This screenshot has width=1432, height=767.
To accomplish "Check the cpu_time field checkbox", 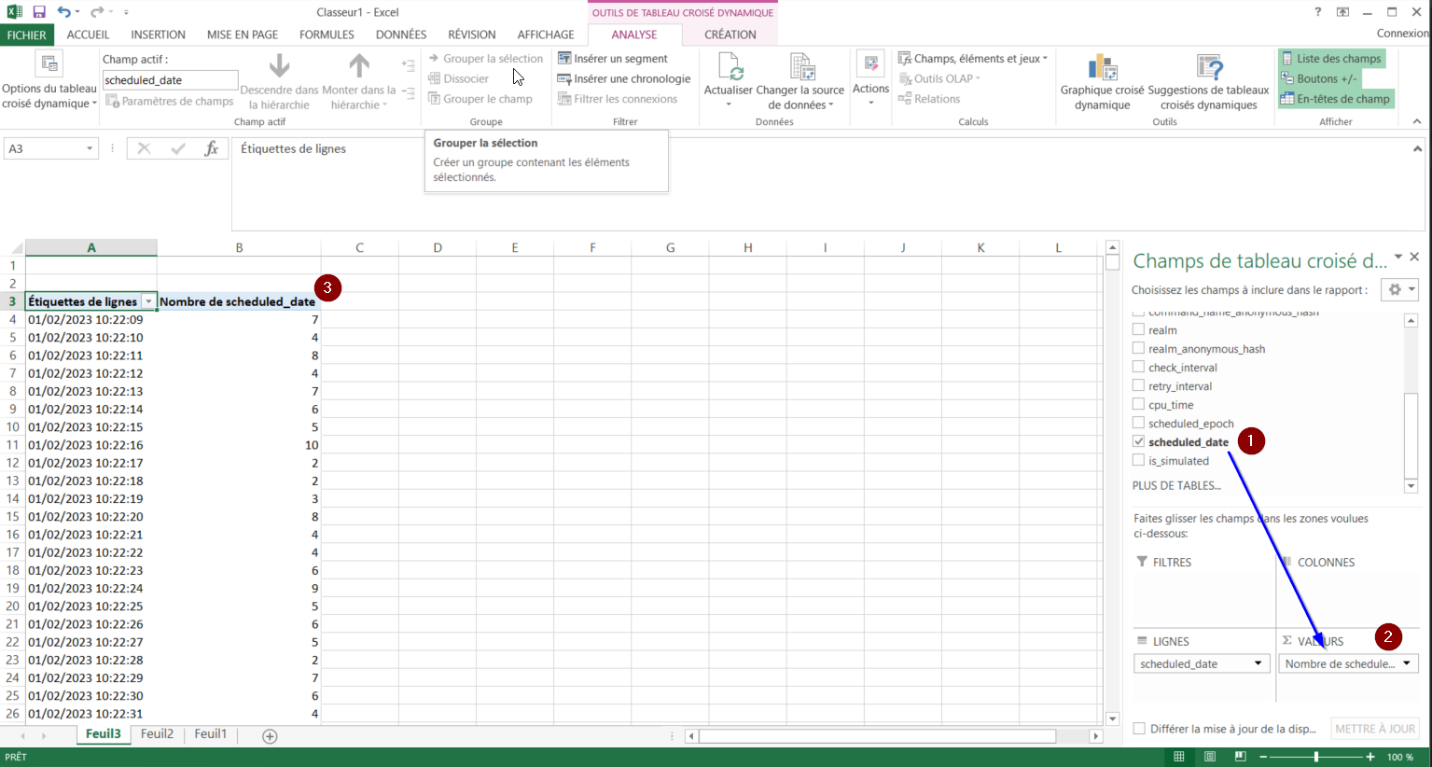I will point(1138,405).
